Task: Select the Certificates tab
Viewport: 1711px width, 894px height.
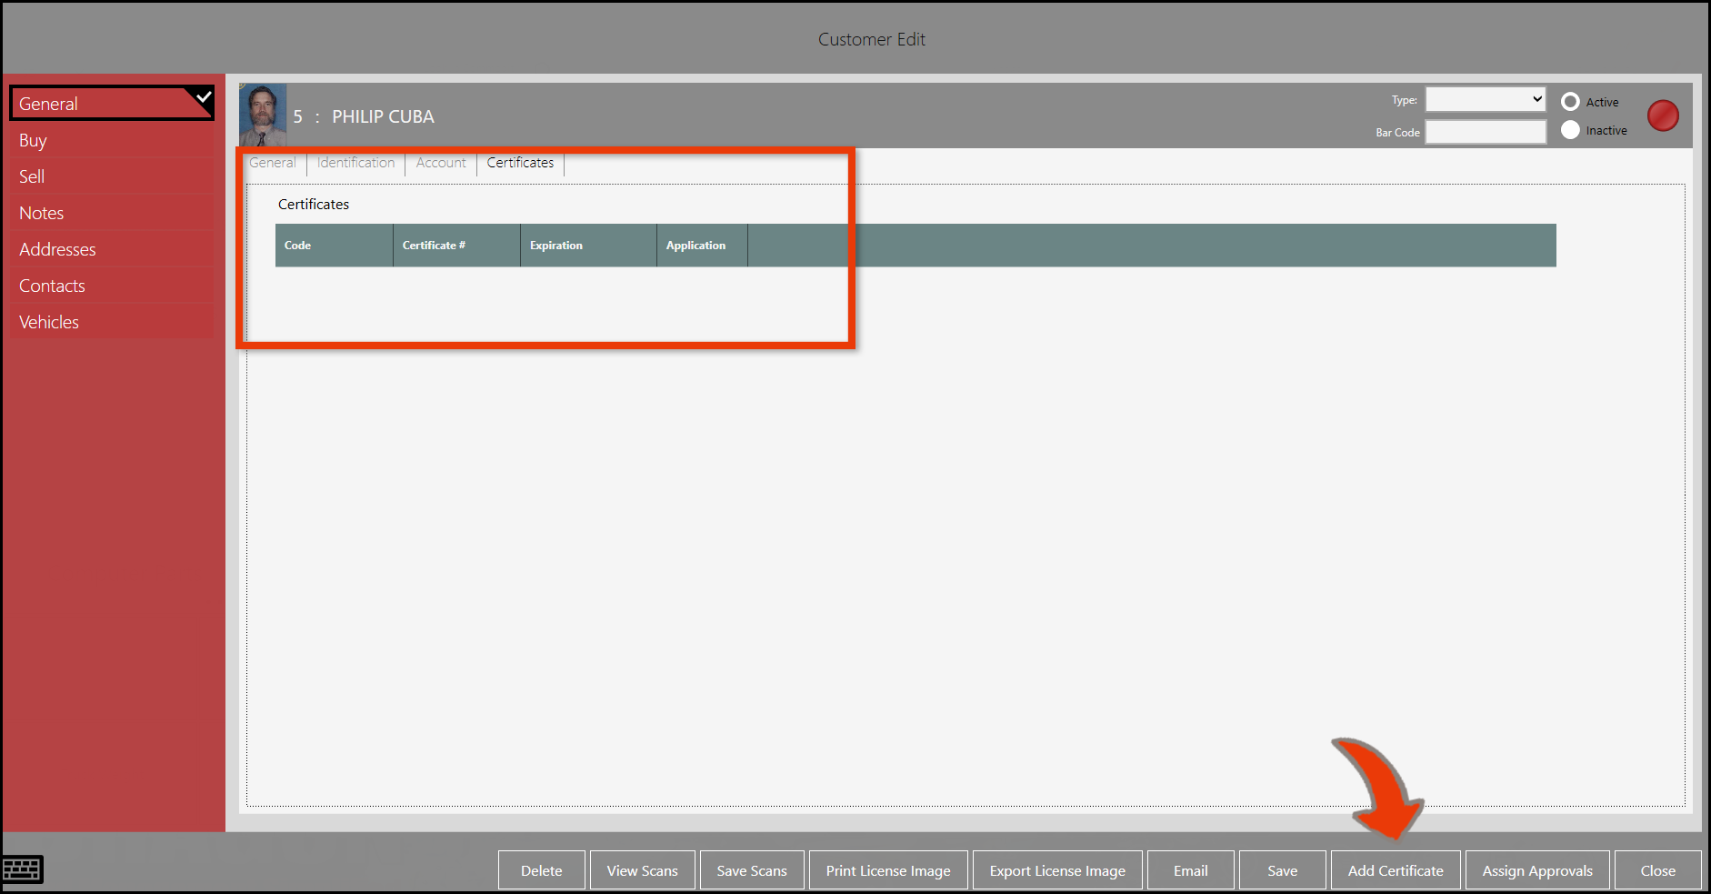Action: click(520, 163)
